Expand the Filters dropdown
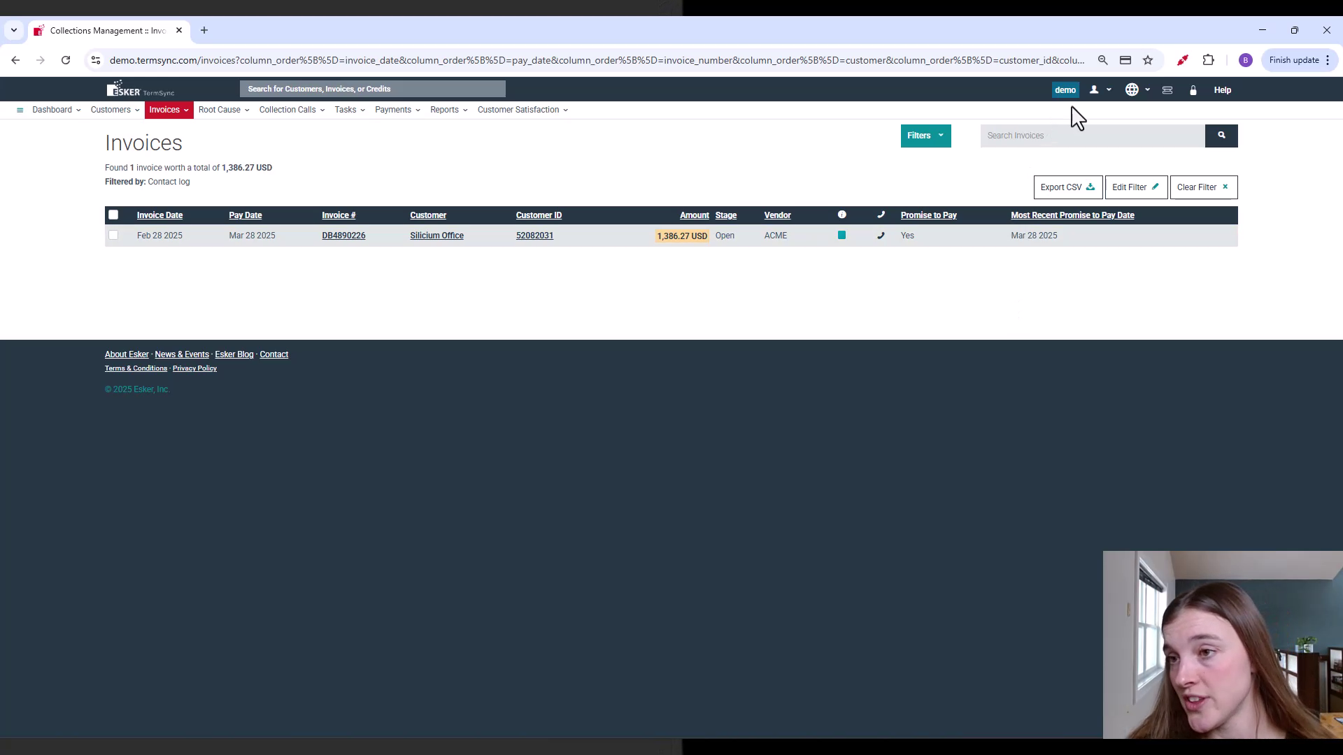The width and height of the screenshot is (1343, 755). (x=925, y=136)
